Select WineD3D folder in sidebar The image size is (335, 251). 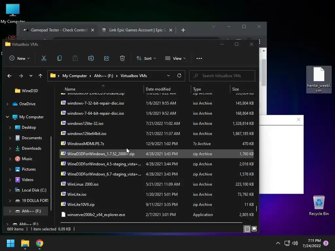(26, 91)
